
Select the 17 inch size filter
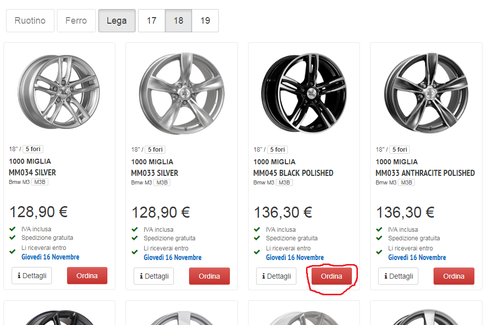point(152,21)
